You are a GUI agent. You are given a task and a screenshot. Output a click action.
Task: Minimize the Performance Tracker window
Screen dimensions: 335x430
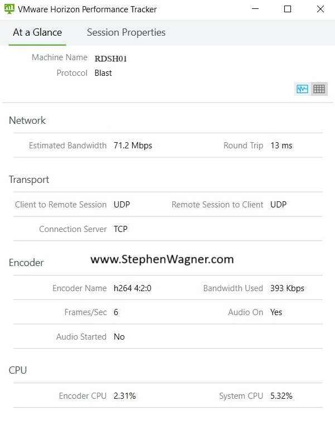coord(255,9)
